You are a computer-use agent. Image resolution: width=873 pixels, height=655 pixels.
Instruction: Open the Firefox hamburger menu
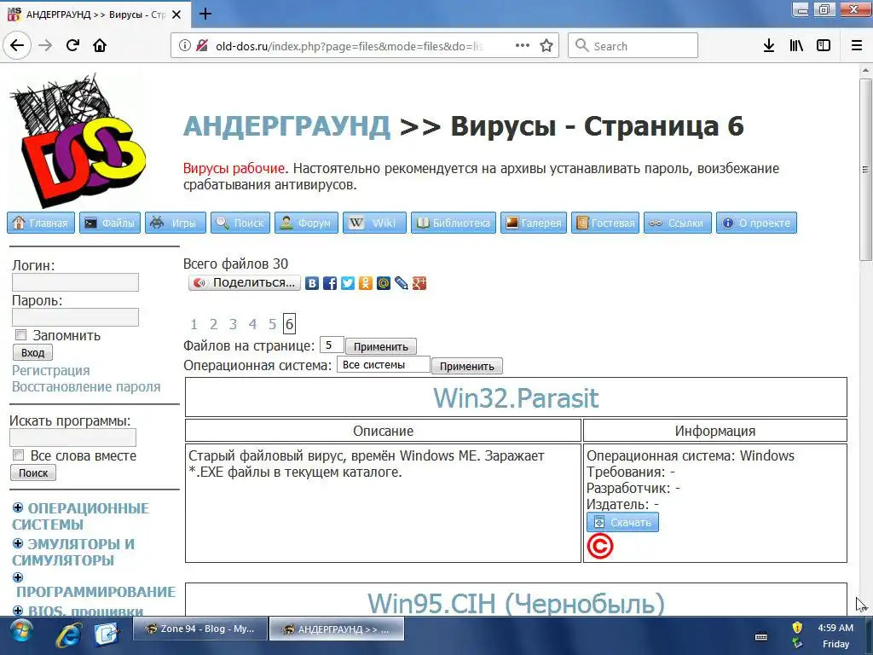coord(857,46)
